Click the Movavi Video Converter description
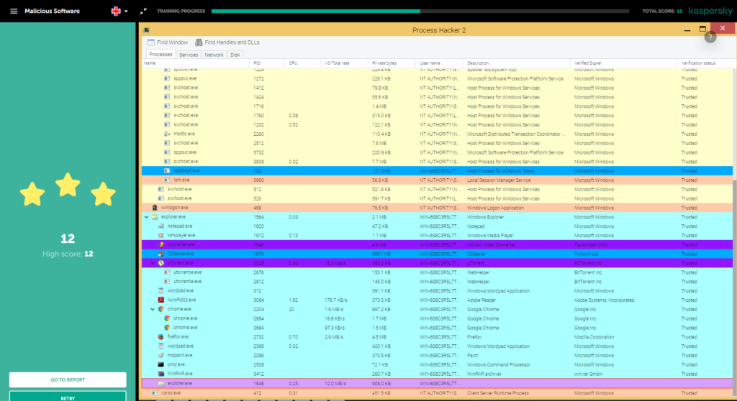737x401 pixels. click(x=491, y=244)
